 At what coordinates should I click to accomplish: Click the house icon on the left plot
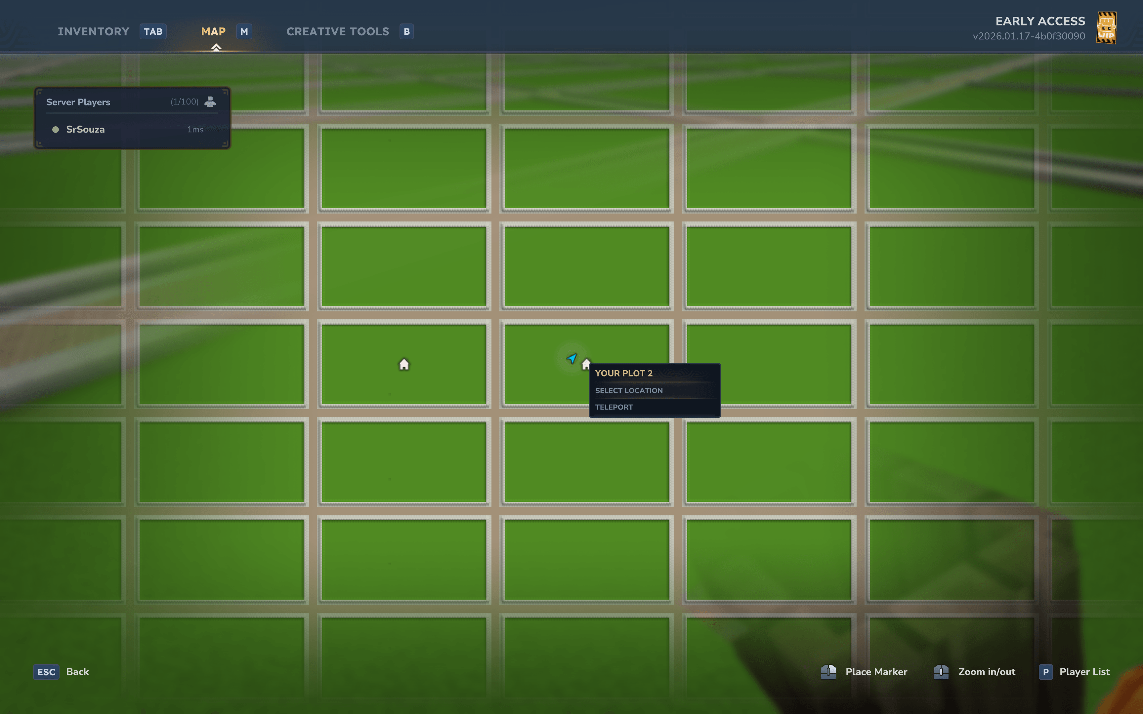(x=404, y=364)
